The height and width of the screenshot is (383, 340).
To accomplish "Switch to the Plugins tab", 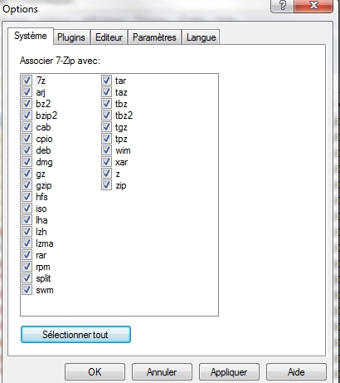I will pyautogui.click(x=71, y=37).
